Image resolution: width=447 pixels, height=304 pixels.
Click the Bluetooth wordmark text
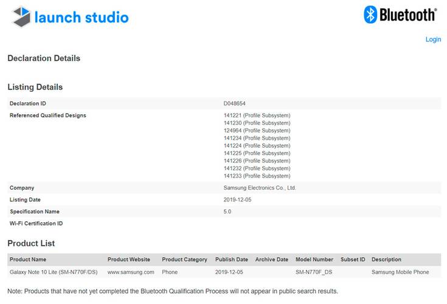[x=408, y=15]
